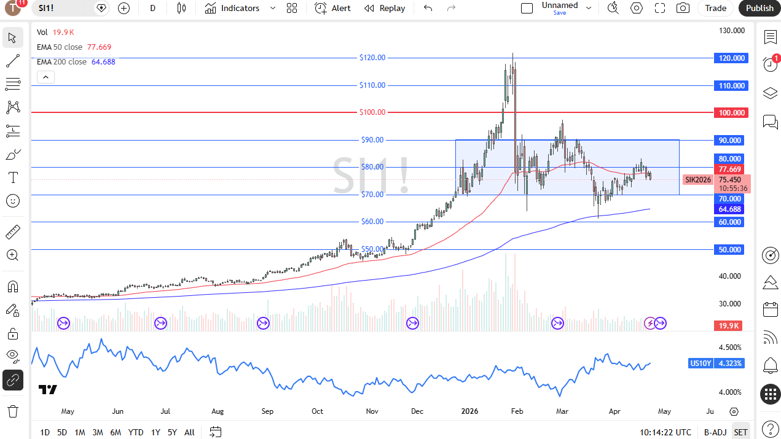Open the Trade panel
Viewport: 781px width, 439px height.
tap(715, 8)
